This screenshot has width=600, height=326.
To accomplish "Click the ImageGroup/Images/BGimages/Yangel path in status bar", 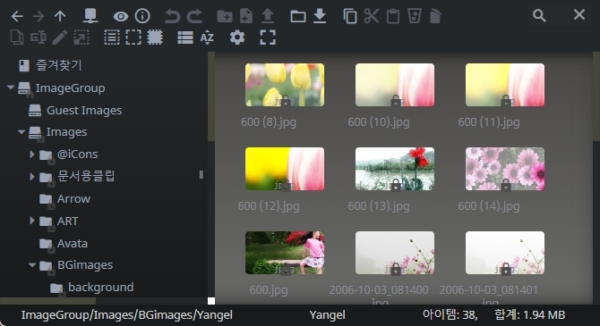I will (x=126, y=315).
